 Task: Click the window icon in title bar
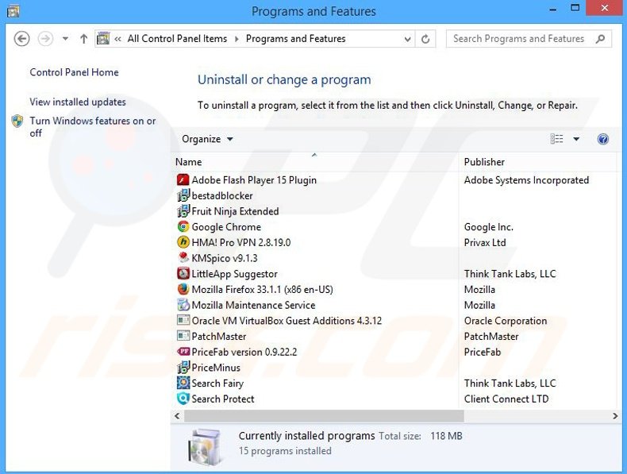[13, 11]
